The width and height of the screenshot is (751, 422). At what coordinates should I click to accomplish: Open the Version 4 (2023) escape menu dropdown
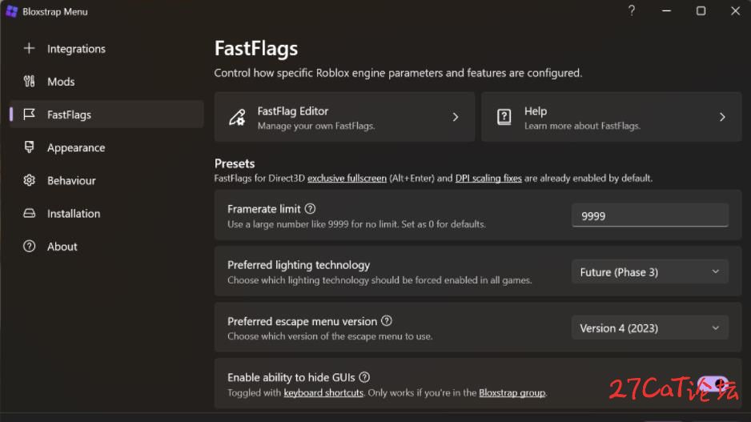click(x=649, y=328)
